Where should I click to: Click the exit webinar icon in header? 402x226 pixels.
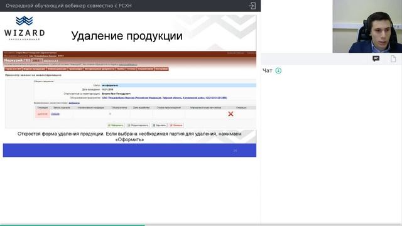pyautogui.click(x=253, y=6)
